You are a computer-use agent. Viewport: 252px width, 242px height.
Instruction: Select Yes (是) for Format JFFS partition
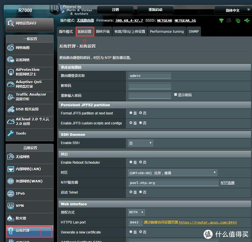tap(131, 113)
